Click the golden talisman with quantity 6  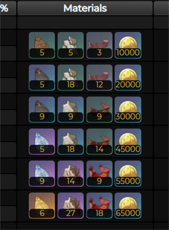42,206
